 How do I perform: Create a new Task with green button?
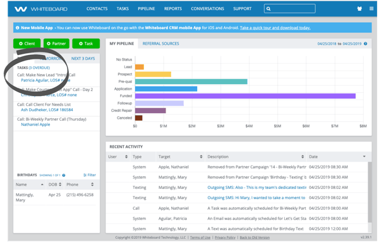[x=86, y=44]
